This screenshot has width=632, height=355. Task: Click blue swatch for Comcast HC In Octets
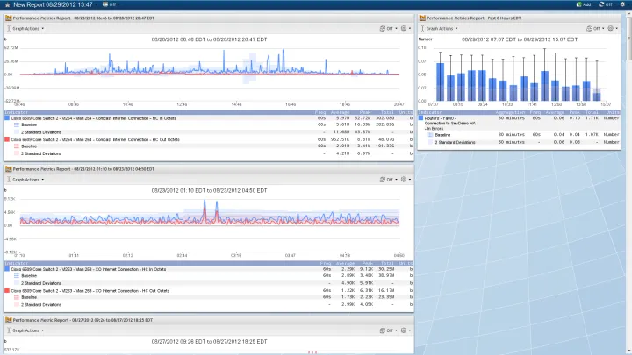point(7,118)
